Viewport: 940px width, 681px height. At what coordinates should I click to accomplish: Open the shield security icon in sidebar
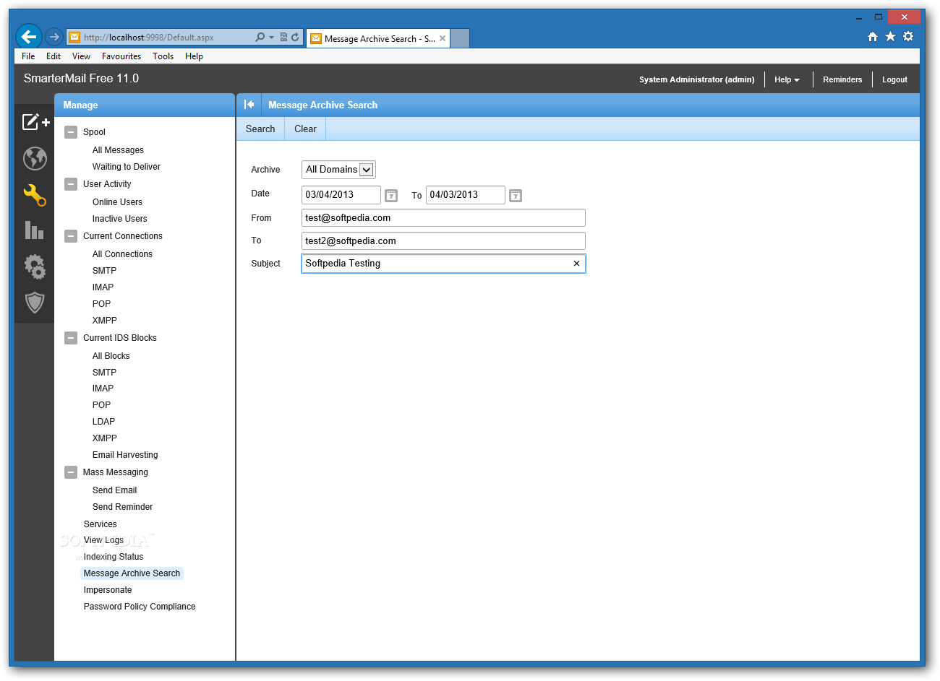click(35, 303)
